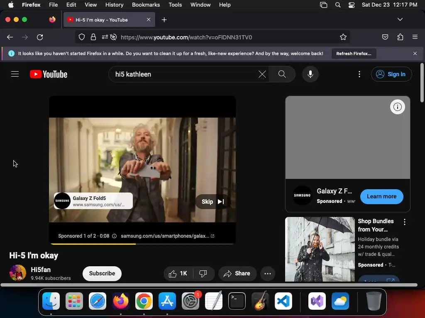Open Galaxy Z Fold5 ad overlay card

point(93,201)
